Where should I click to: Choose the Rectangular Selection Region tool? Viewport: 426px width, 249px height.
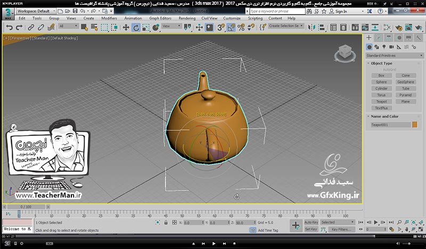(104, 28)
